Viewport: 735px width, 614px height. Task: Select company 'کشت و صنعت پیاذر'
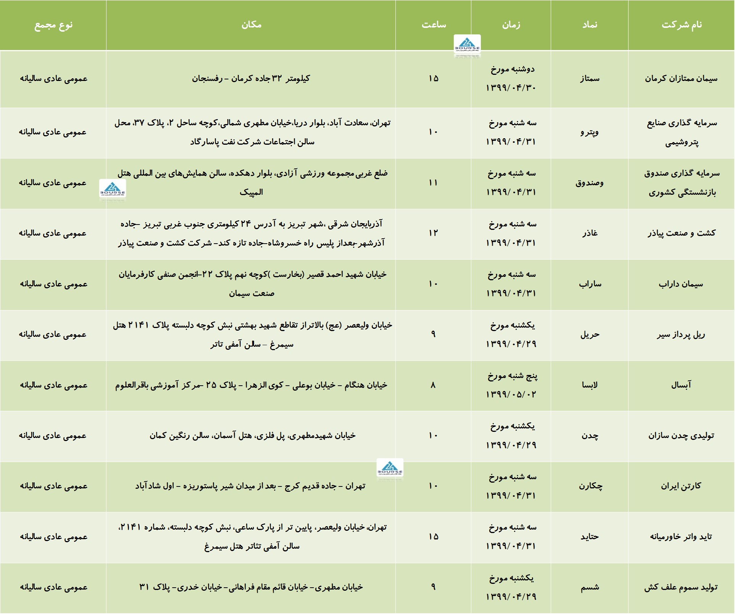(x=681, y=233)
